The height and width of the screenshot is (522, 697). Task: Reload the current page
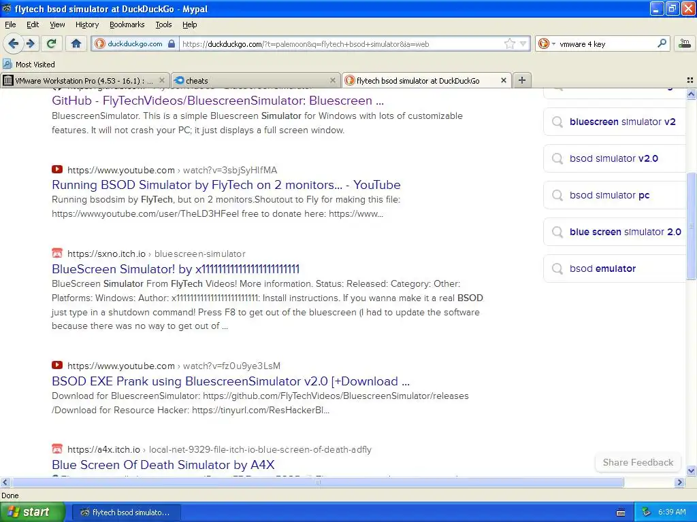pyautogui.click(x=52, y=43)
